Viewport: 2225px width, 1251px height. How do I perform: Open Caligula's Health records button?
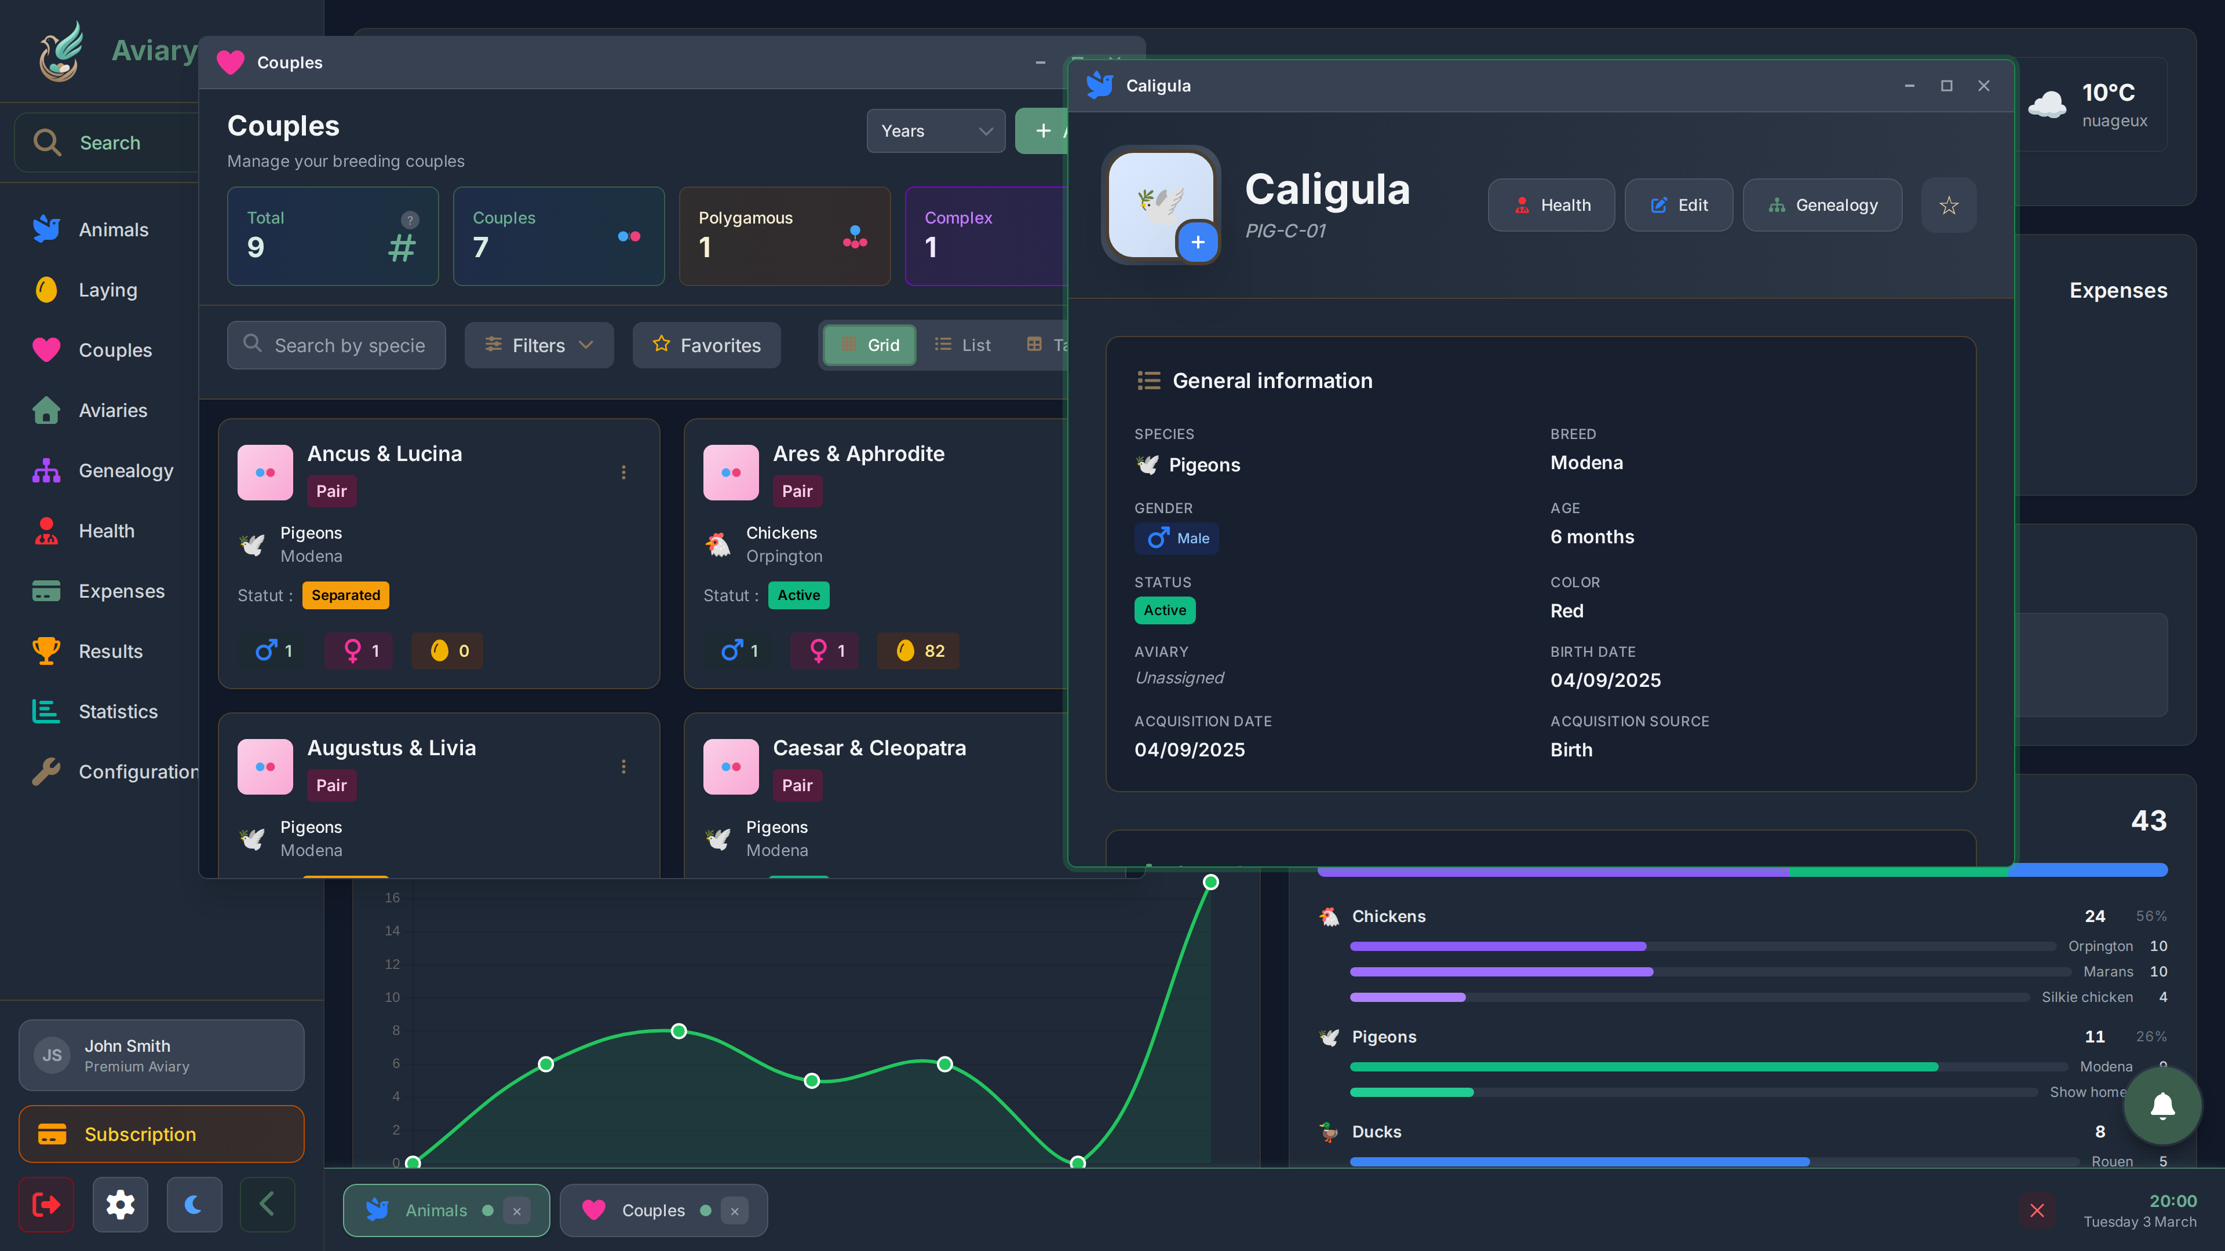[1551, 206]
